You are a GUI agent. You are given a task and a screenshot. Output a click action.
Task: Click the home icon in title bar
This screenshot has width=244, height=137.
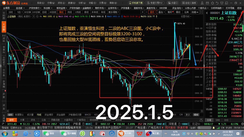tap(213, 3)
